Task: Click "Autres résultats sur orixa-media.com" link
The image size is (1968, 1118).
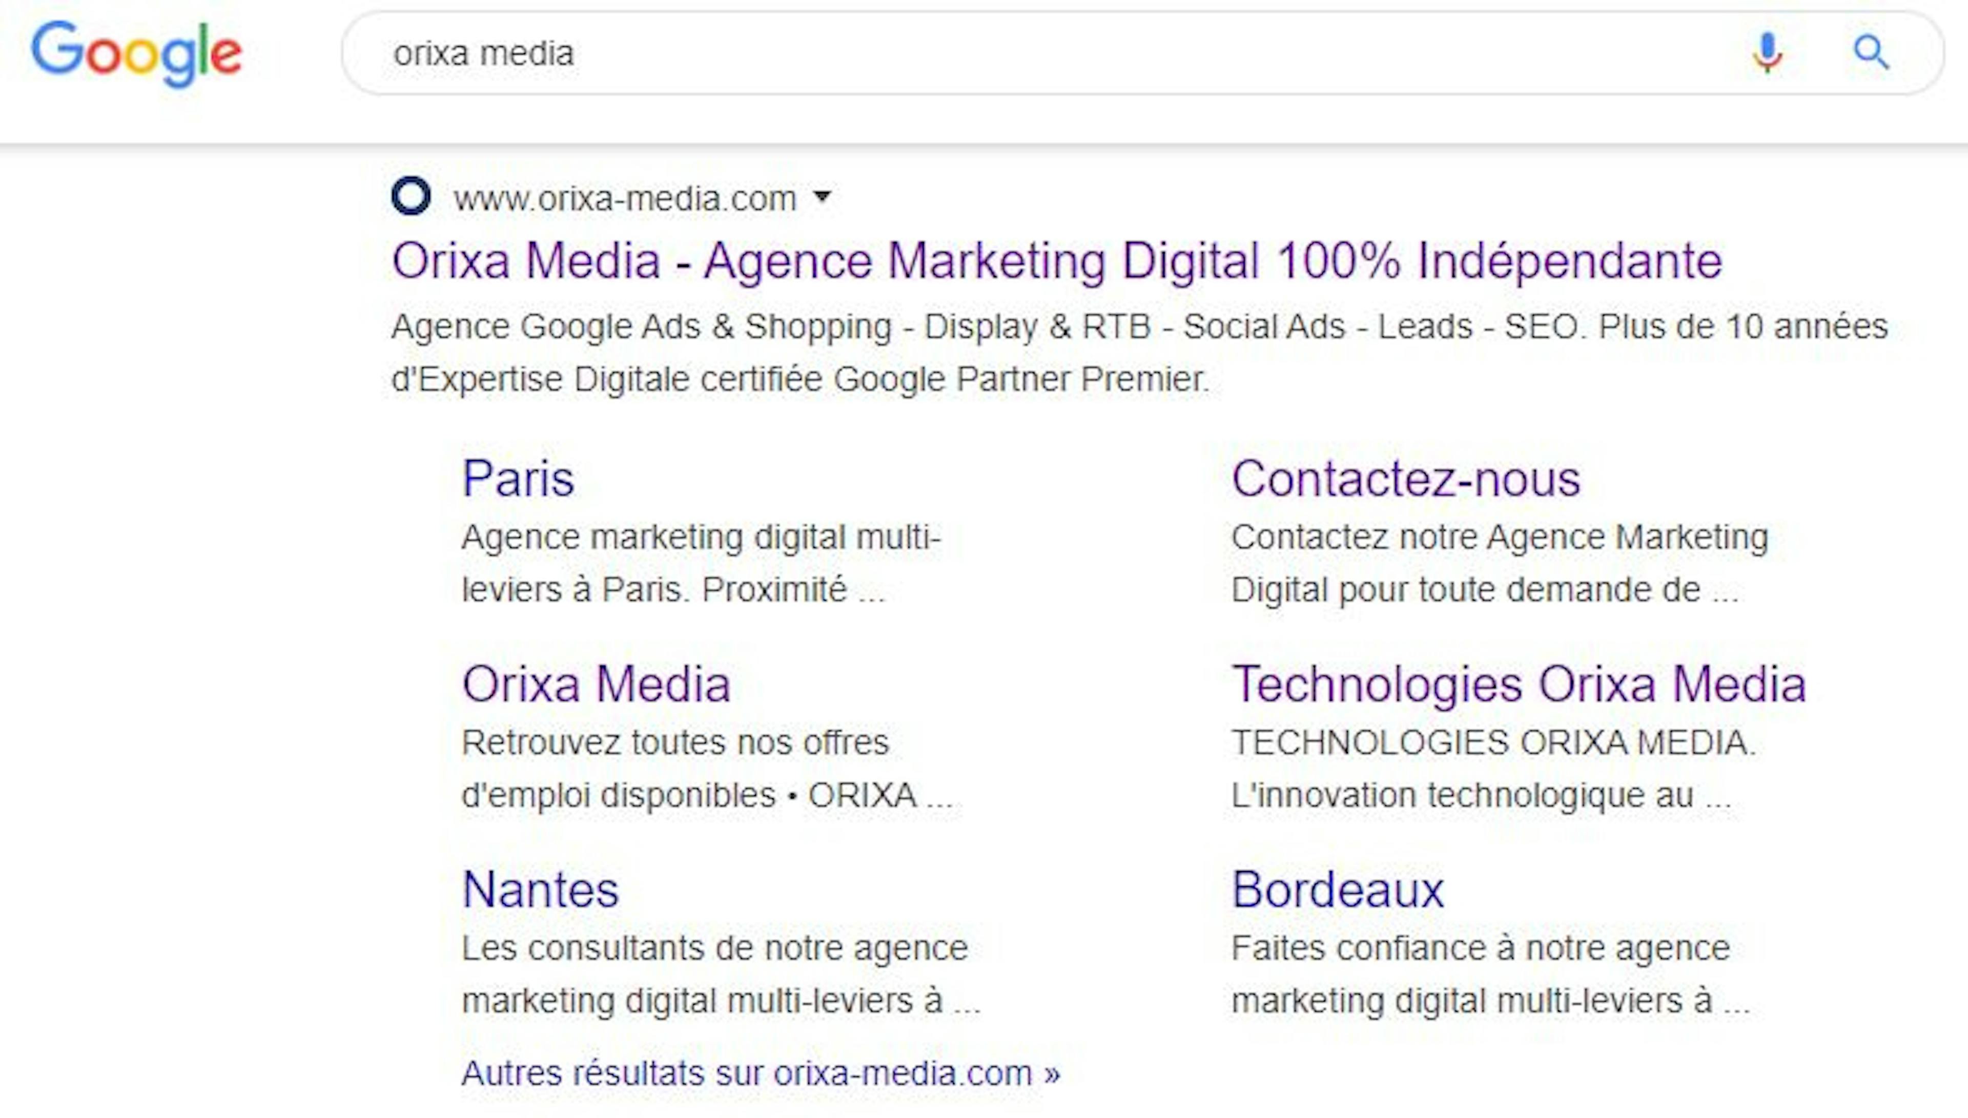Action: click(x=760, y=1073)
